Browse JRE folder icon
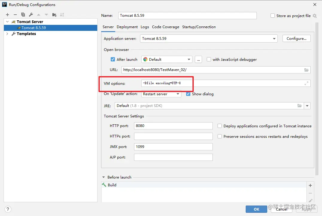322x216 pixels. [x=300, y=106]
